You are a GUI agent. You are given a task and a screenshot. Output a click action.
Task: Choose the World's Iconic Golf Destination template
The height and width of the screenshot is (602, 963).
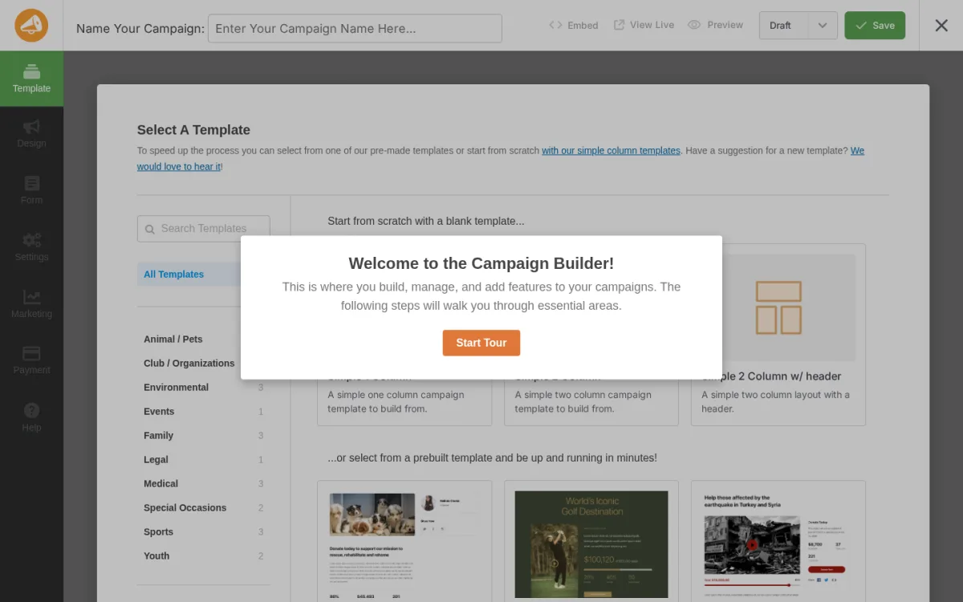pyautogui.click(x=591, y=541)
